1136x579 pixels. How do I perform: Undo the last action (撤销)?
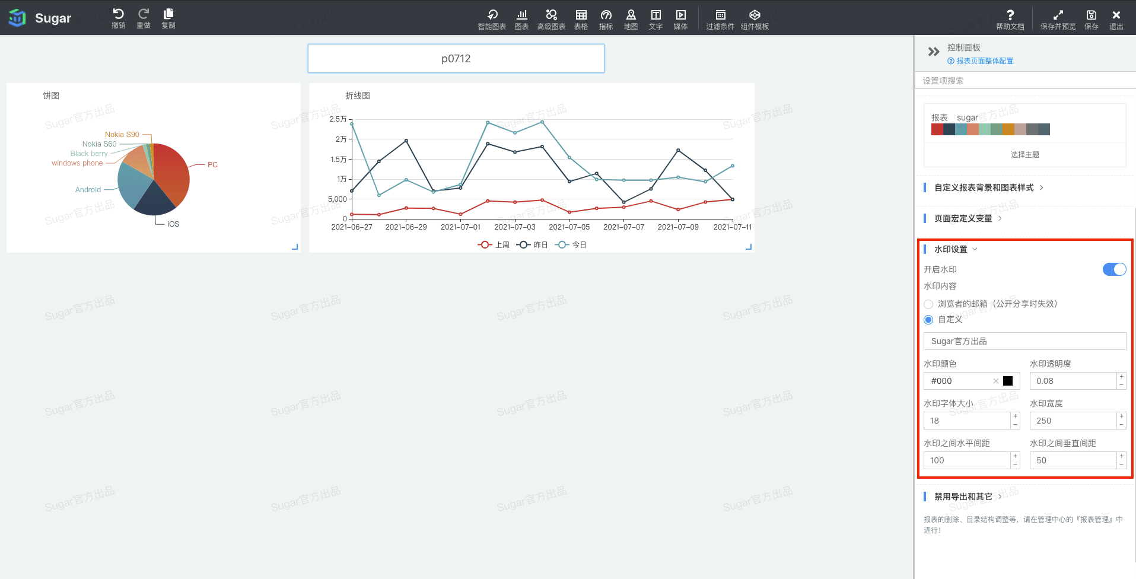[x=118, y=18]
